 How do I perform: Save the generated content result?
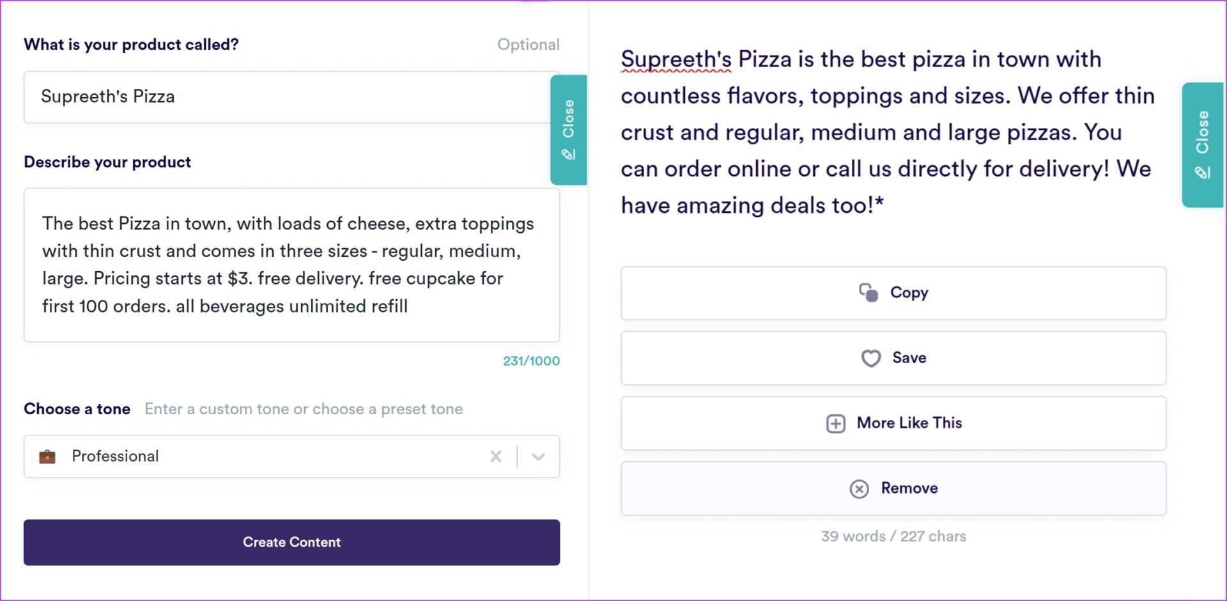click(x=893, y=358)
